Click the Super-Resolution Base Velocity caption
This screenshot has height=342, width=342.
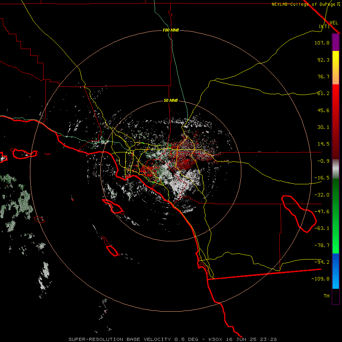173,339
